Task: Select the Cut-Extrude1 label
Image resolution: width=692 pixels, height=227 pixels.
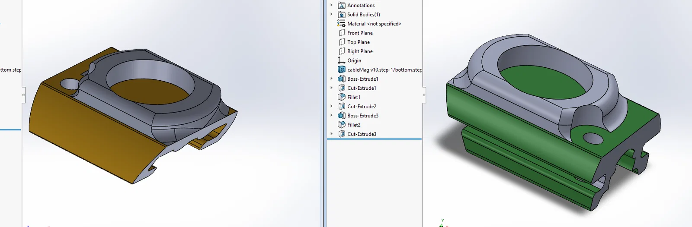Action: click(x=362, y=88)
